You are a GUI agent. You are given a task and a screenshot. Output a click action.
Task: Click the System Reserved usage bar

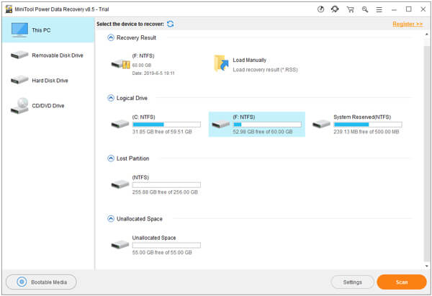pyautogui.click(x=368, y=125)
